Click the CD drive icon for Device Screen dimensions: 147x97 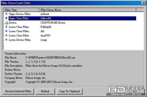click(x=6, y=23)
